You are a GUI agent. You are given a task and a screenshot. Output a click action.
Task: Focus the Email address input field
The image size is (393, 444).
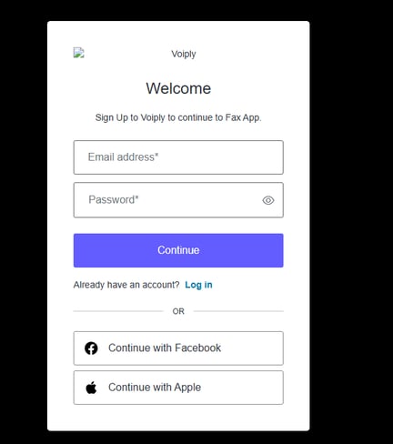pos(178,157)
